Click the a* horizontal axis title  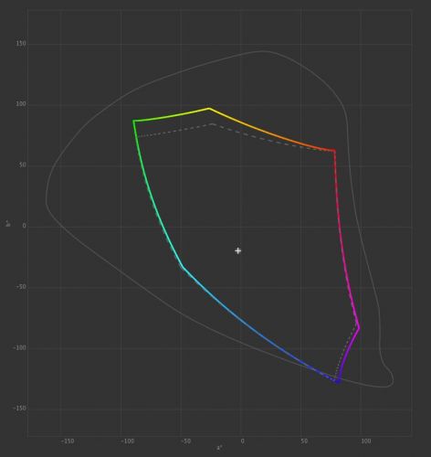[219, 448]
